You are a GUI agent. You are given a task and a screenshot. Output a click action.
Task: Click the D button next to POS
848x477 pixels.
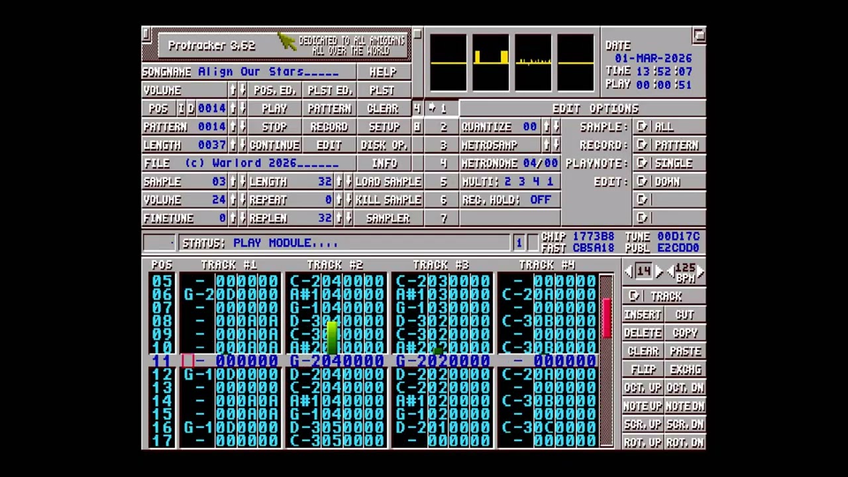click(x=191, y=108)
